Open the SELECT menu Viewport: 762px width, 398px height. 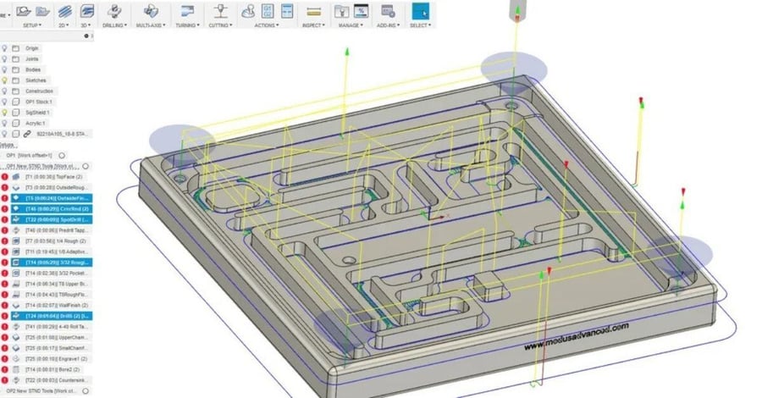[419, 25]
